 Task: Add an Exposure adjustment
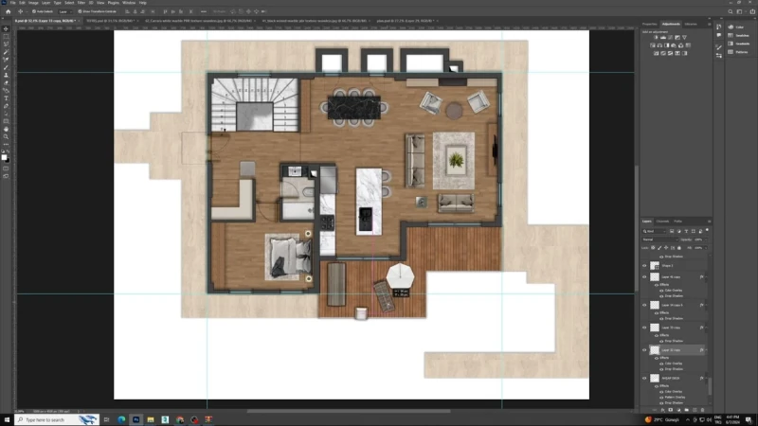[x=677, y=37]
